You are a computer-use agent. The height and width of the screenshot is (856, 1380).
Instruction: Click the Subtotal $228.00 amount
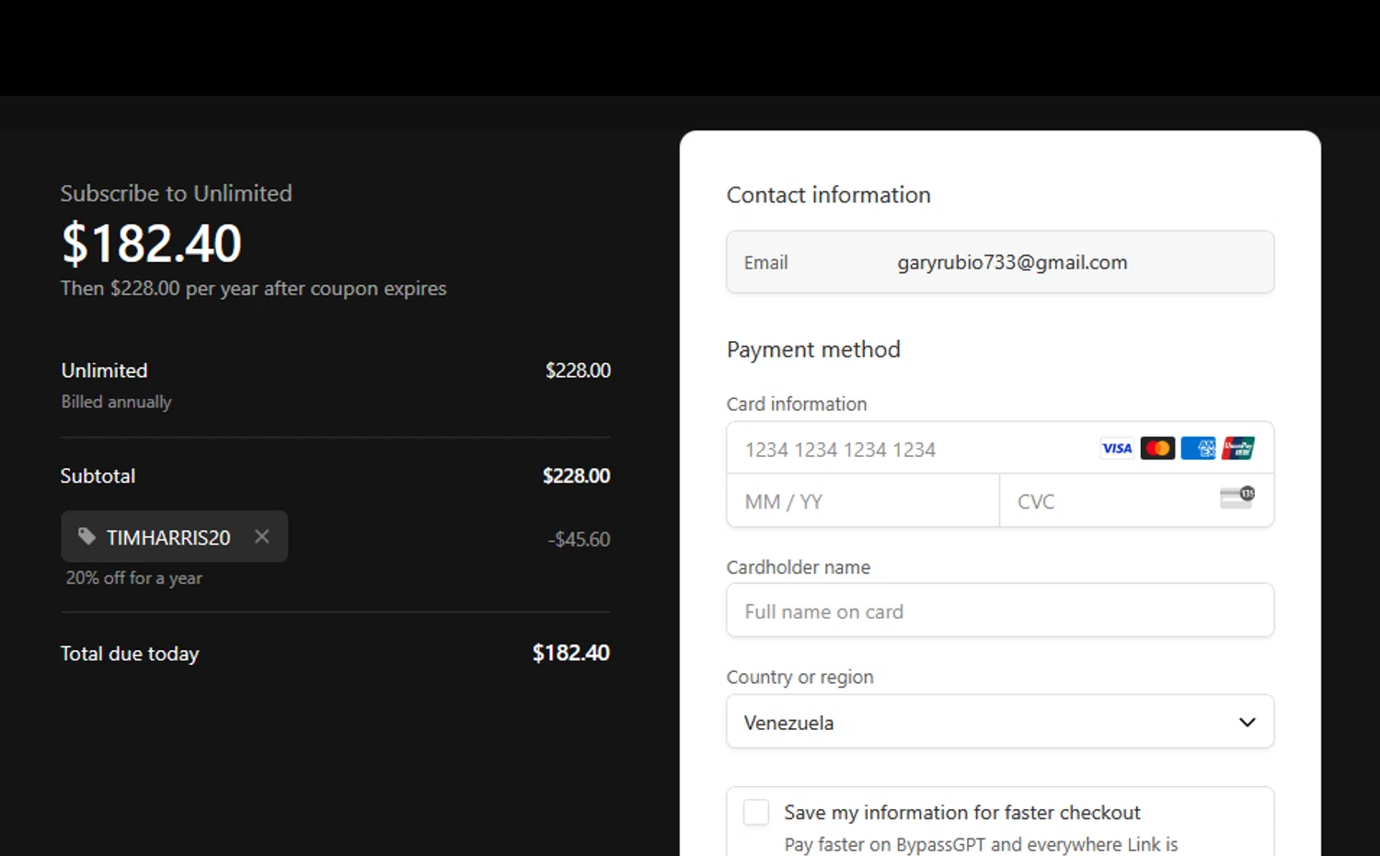pos(577,475)
